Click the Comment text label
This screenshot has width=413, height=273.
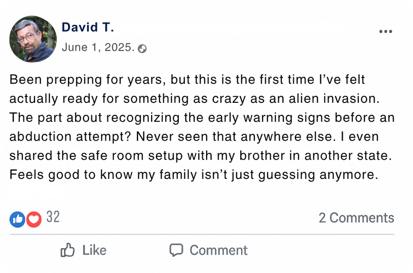[x=219, y=250]
